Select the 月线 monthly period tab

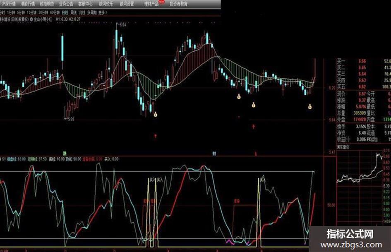tap(82, 12)
